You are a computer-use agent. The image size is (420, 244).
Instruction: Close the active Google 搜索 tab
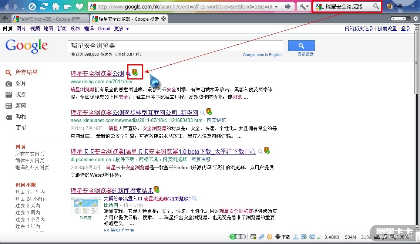tap(164, 18)
